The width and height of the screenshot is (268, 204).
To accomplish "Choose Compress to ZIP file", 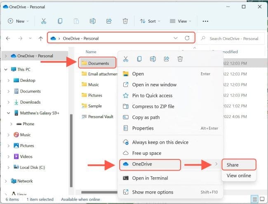I will [153, 106].
